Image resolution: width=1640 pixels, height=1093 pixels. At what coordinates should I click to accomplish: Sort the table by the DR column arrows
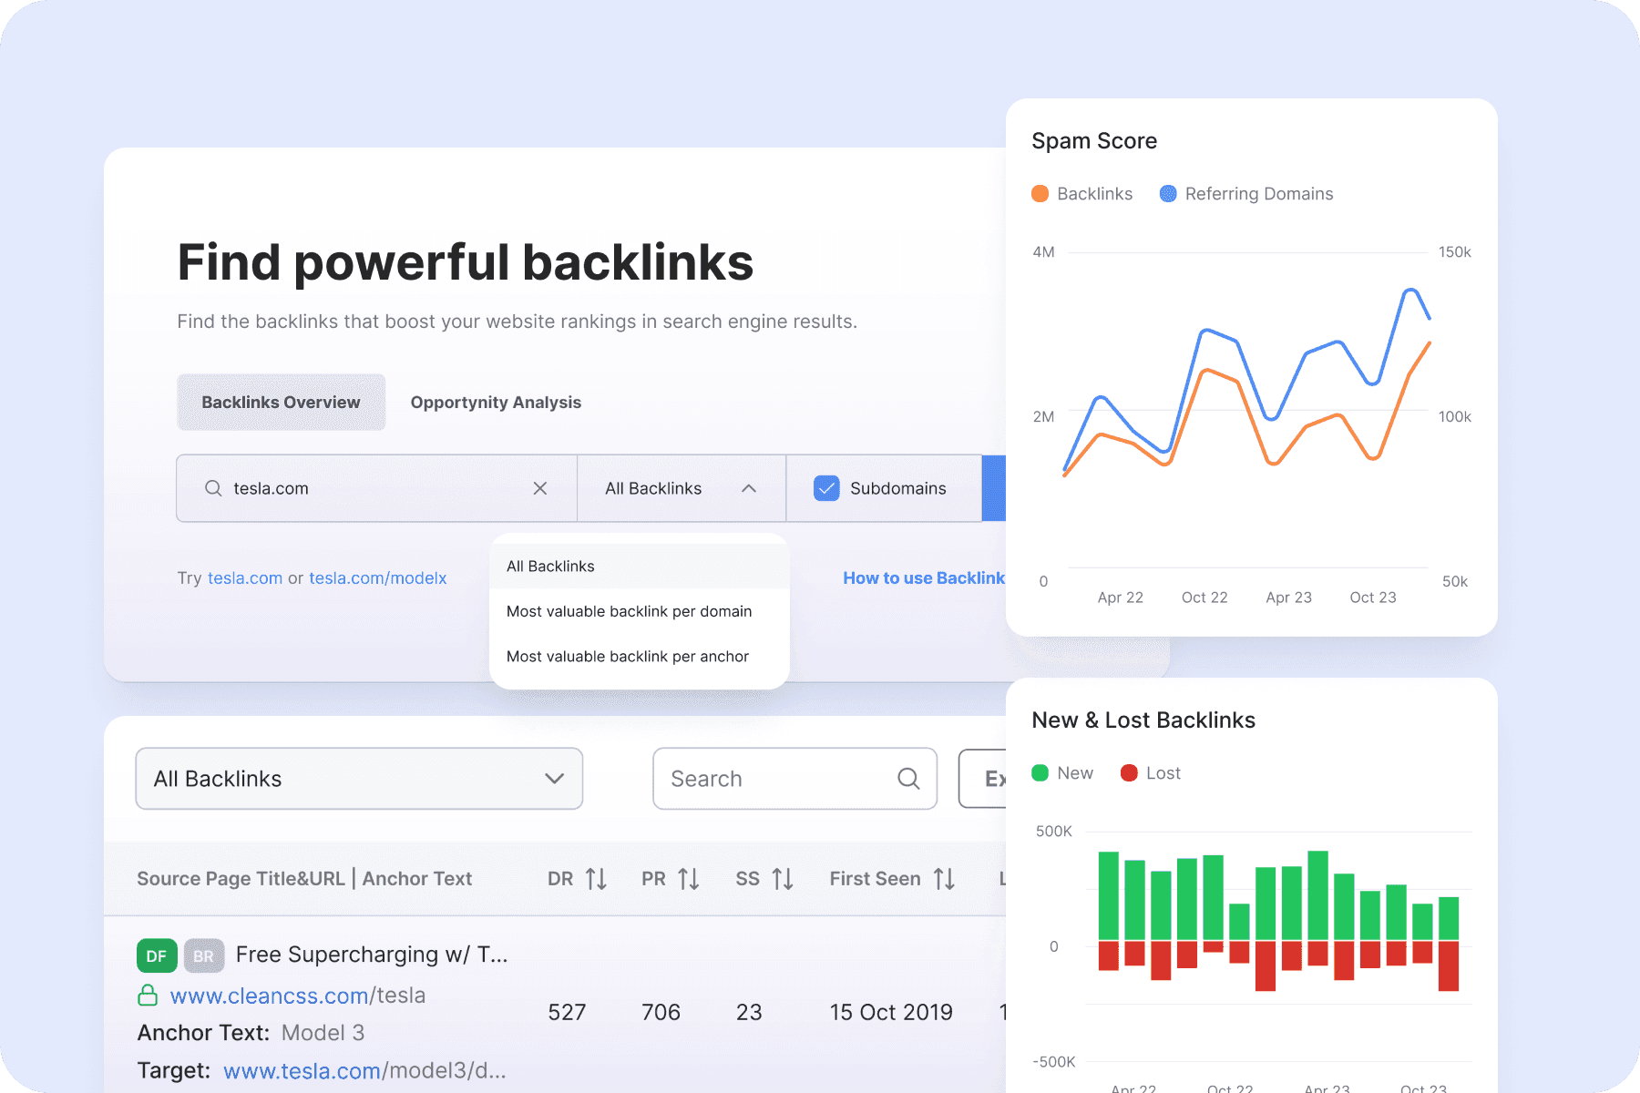[597, 879]
